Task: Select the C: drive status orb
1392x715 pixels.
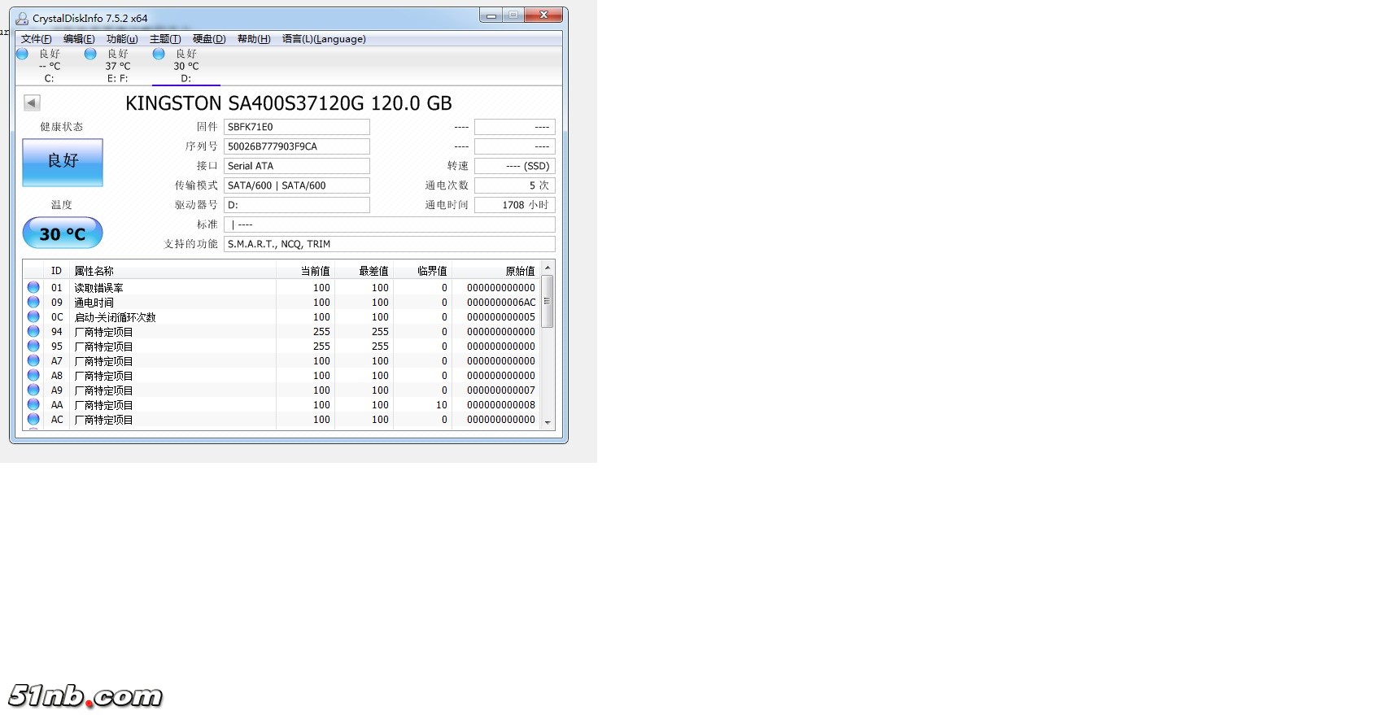Action: click(x=22, y=54)
